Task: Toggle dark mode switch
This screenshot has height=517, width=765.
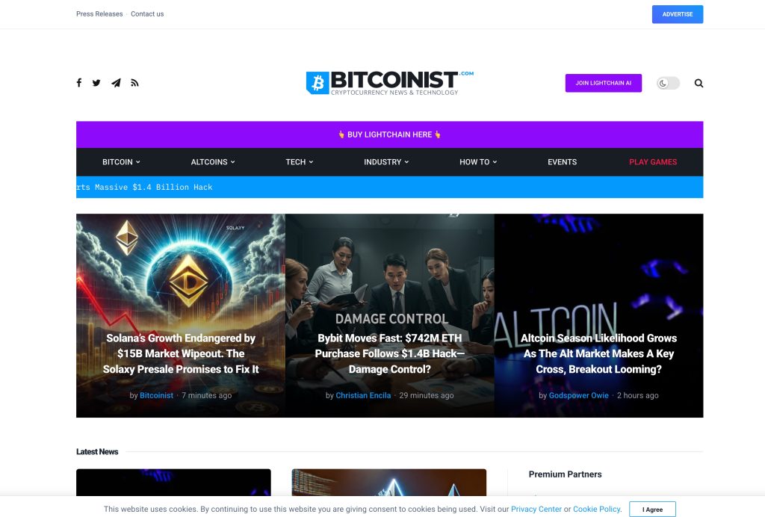Action: click(x=668, y=83)
